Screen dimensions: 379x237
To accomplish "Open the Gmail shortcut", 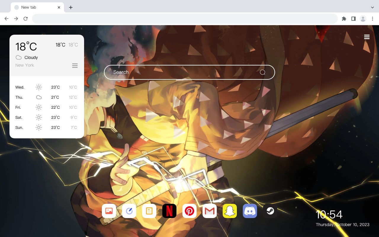I will (x=210, y=211).
